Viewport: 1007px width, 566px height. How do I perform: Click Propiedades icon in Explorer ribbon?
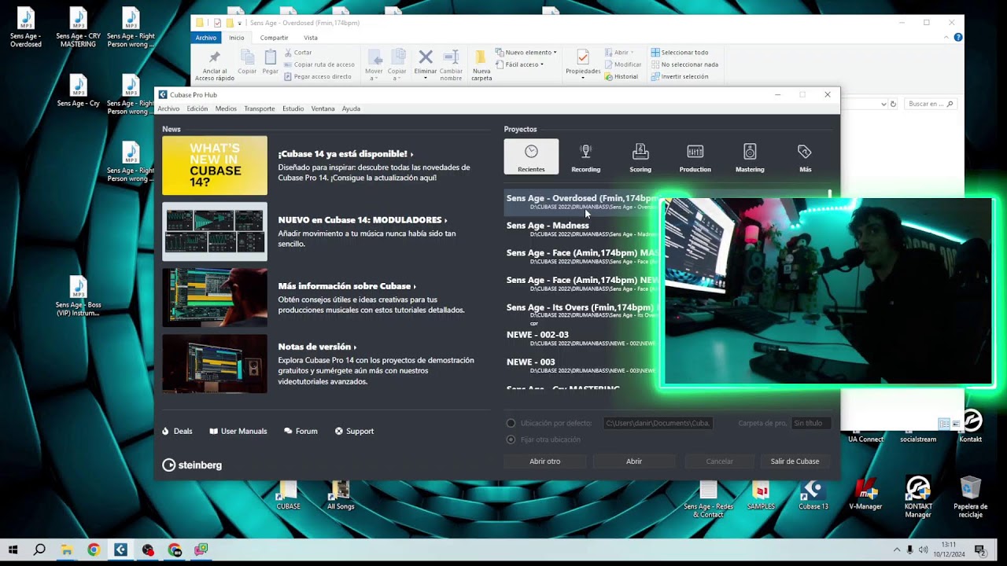tap(583, 57)
